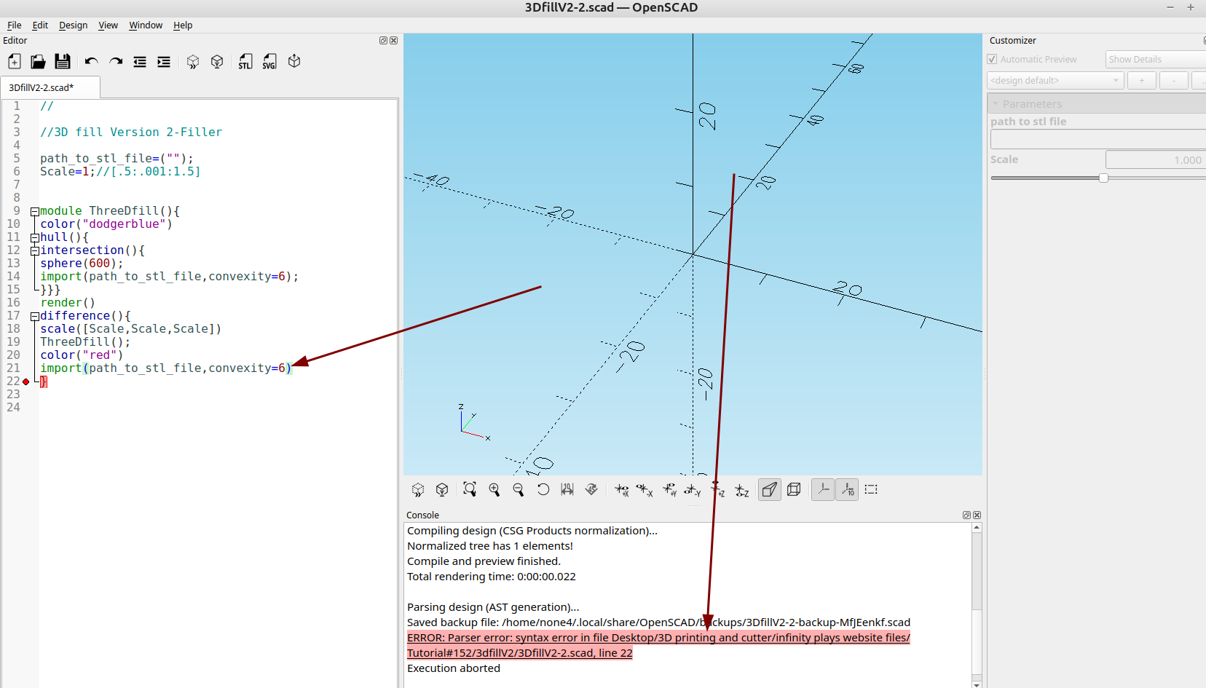Viewport: 1206px width, 688px height.
Task: Reset the view with the circular arrow
Action: (543, 490)
